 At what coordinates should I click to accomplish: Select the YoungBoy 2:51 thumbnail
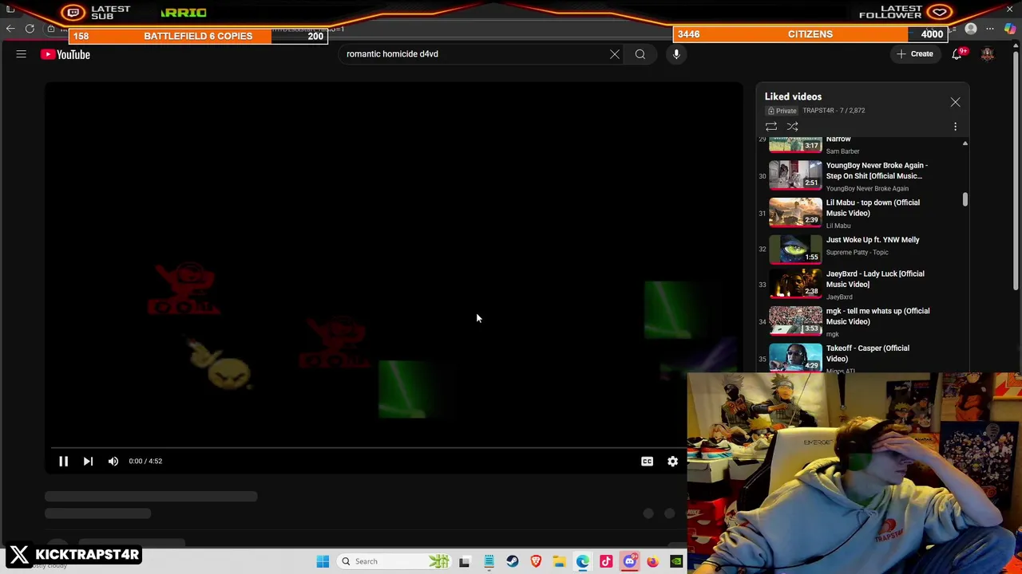coord(795,175)
